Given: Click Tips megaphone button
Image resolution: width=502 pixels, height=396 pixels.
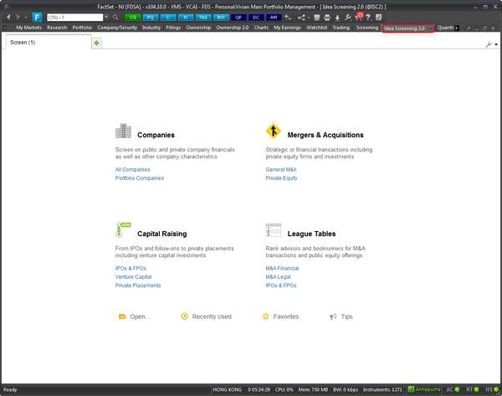Looking at the screenshot, I should coord(341,316).
